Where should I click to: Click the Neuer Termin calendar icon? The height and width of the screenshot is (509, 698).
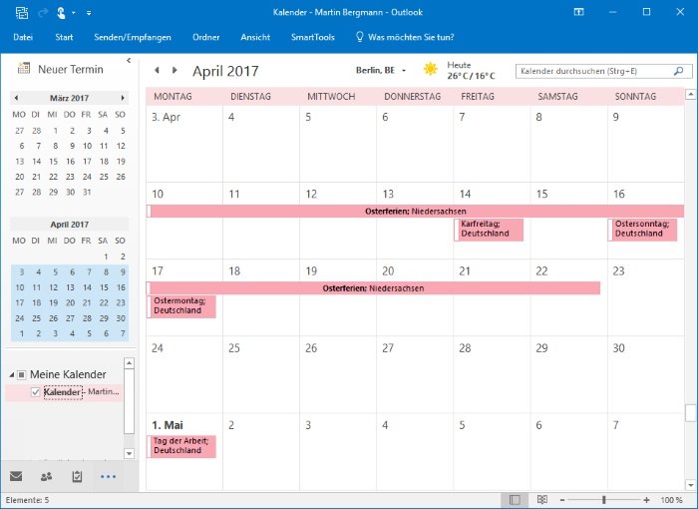click(x=24, y=69)
